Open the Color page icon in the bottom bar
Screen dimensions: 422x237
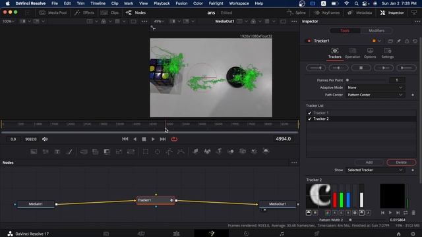246,234
